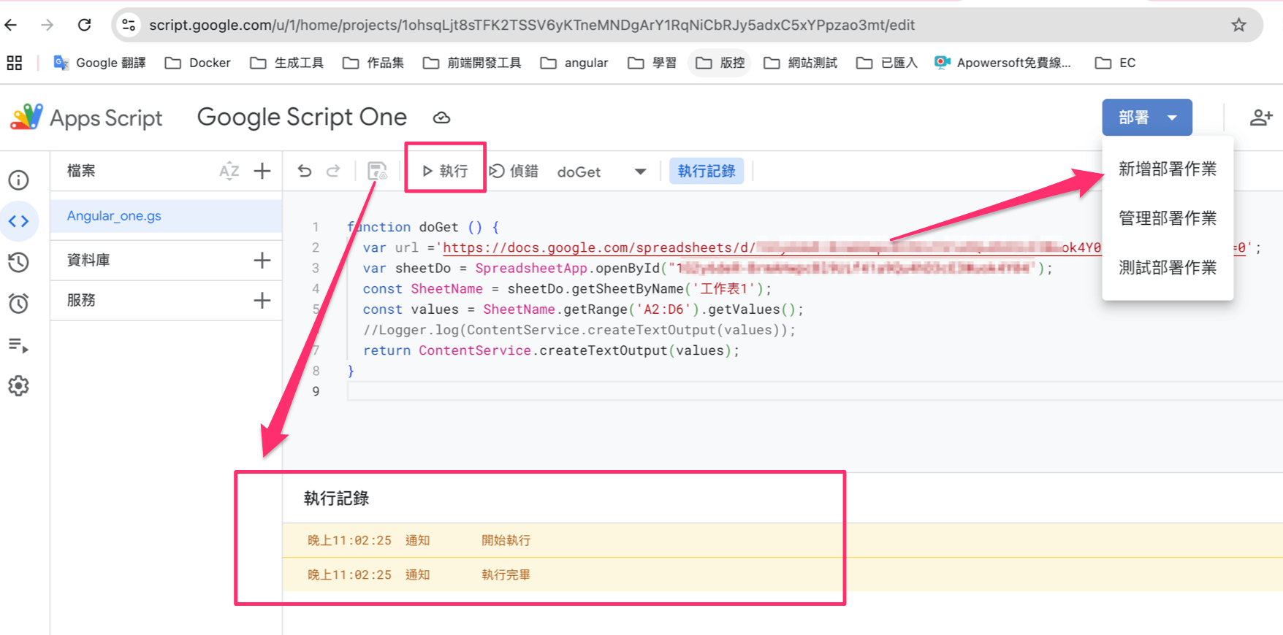1283x635 pixels.
Task: Open the Triggers alarm clock icon
Action: click(x=18, y=304)
